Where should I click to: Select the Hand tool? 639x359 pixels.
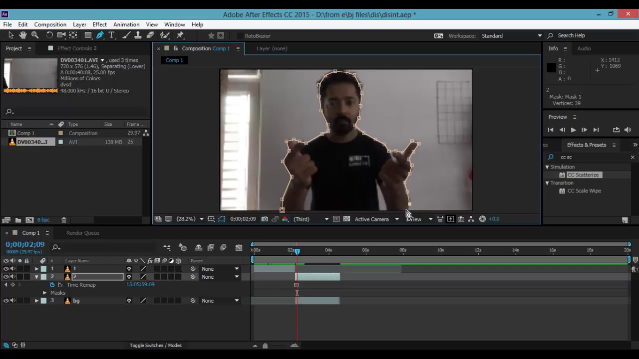click(22, 35)
